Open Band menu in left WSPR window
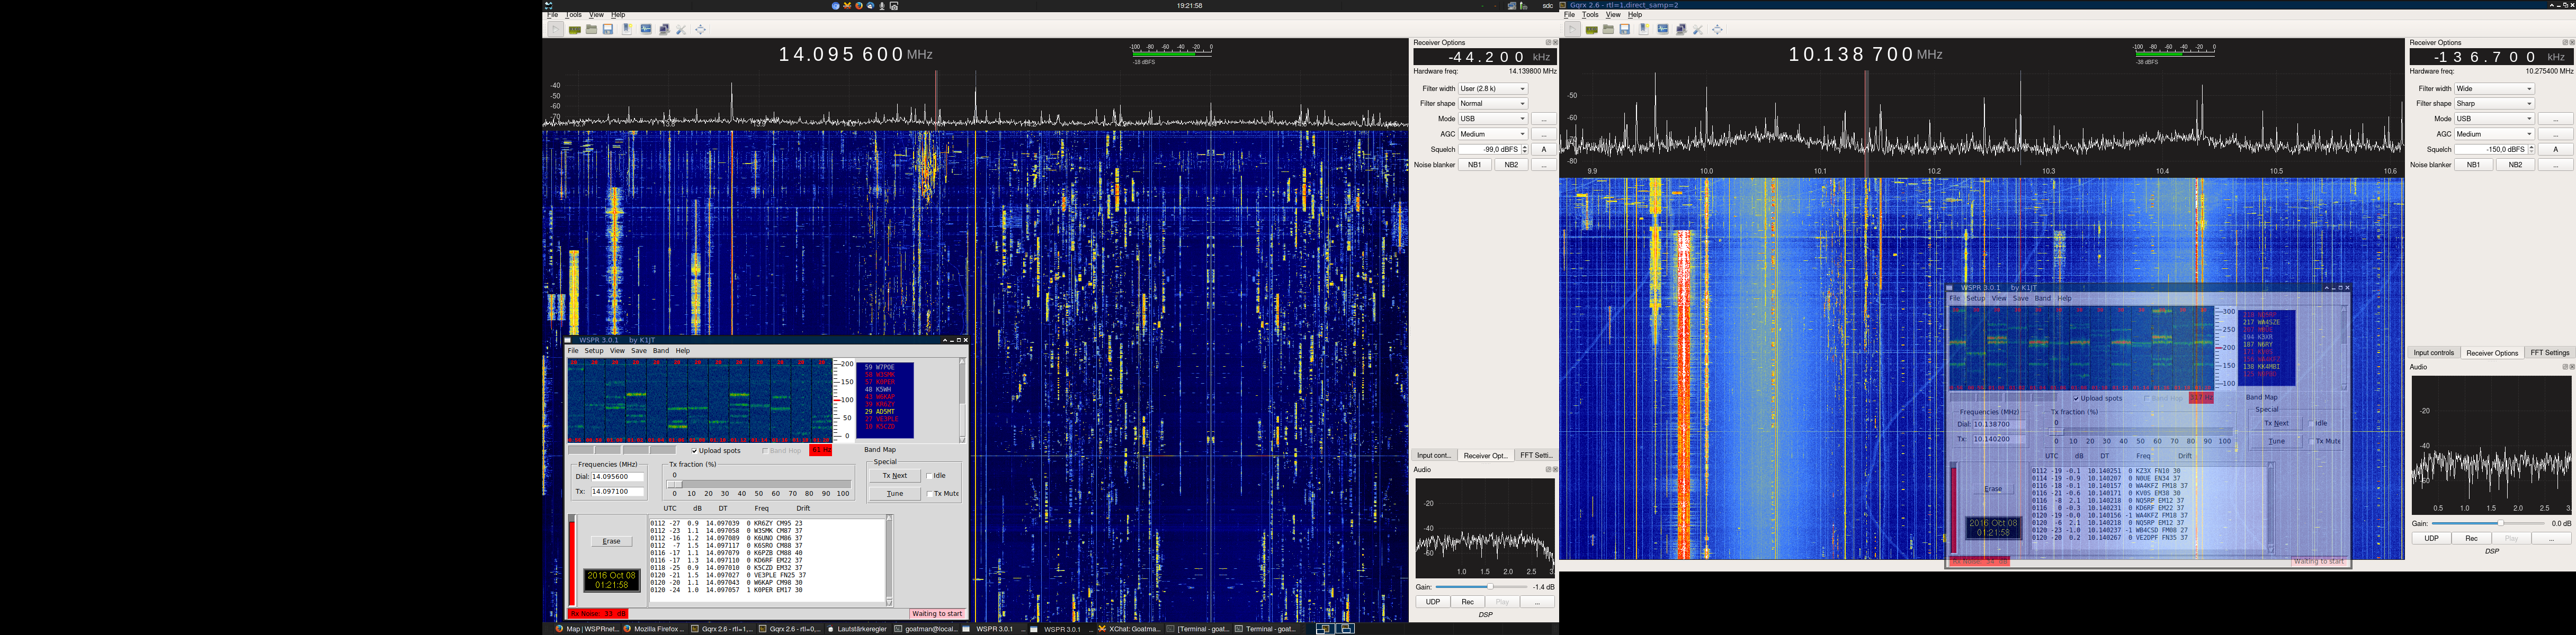 point(660,350)
